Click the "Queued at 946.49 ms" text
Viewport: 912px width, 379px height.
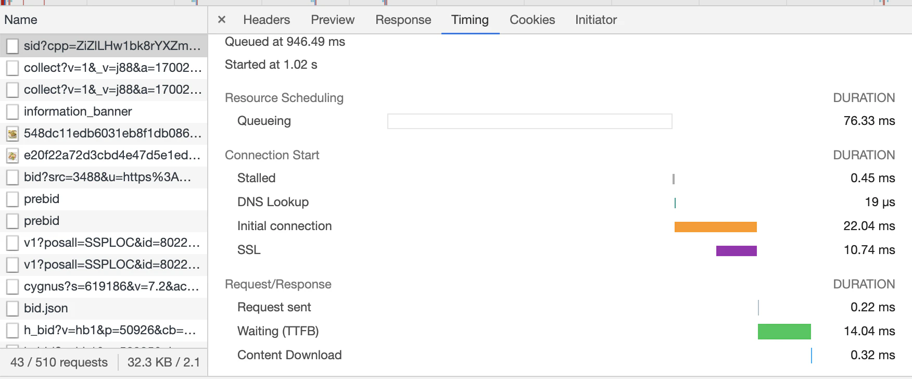[285, 42]
